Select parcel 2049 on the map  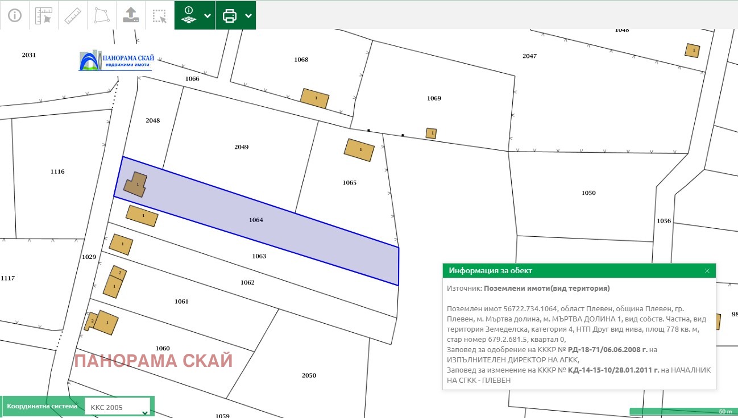click(241, 147)
